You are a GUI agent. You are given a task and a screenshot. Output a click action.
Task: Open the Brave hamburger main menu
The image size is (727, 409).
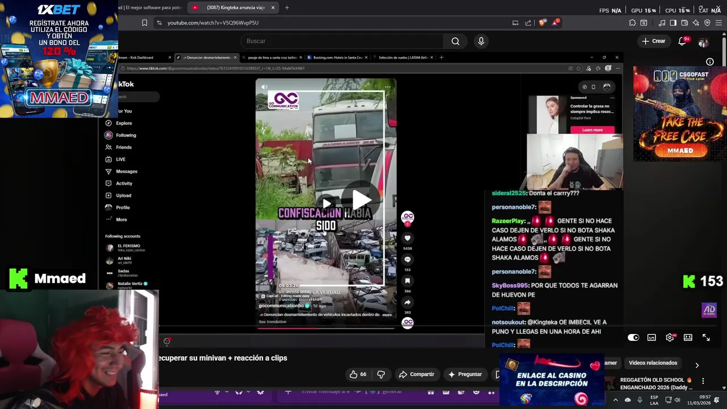[x=718, y=23]
